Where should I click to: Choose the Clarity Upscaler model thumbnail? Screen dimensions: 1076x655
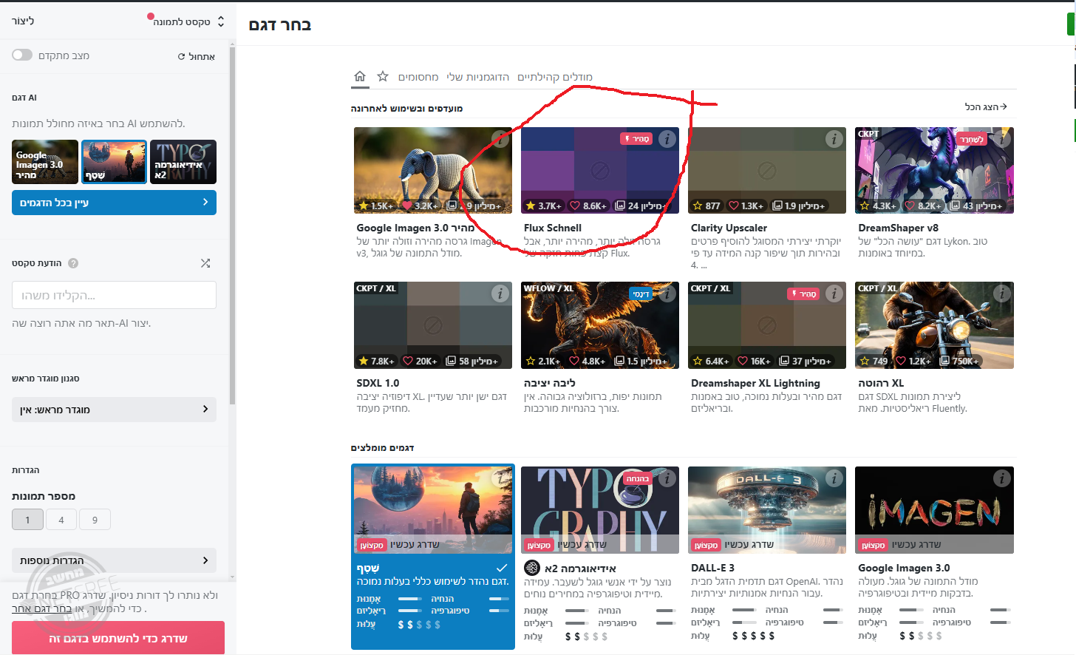767,170
